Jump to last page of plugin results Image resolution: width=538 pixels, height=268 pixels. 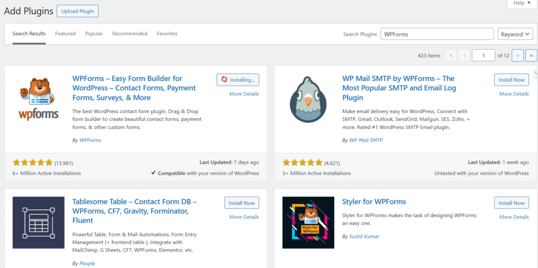coord(531,55)
